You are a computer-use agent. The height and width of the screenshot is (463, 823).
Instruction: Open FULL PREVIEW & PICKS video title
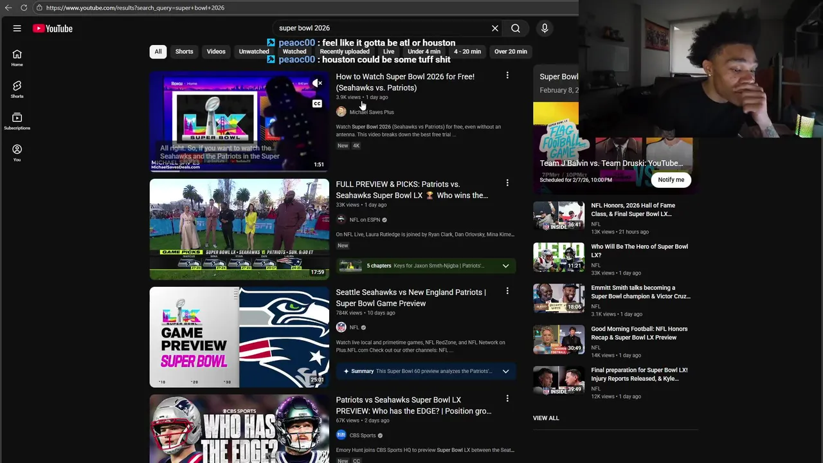[x=412, y=190]
